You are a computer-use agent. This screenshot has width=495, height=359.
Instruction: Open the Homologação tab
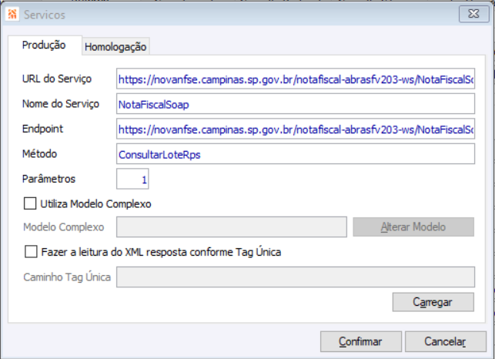115,47
